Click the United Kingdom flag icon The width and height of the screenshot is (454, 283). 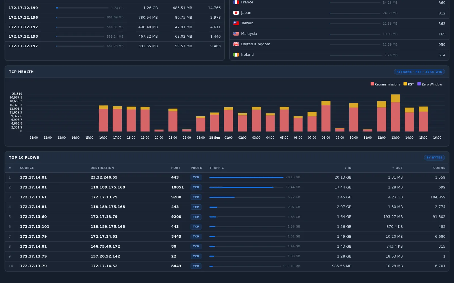[236, 44]
